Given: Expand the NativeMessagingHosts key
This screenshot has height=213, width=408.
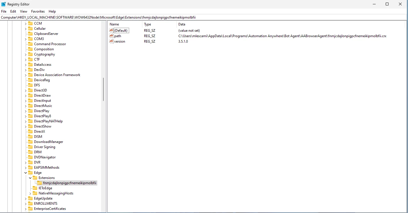Looking at the screenshot, I should point(30,193).
